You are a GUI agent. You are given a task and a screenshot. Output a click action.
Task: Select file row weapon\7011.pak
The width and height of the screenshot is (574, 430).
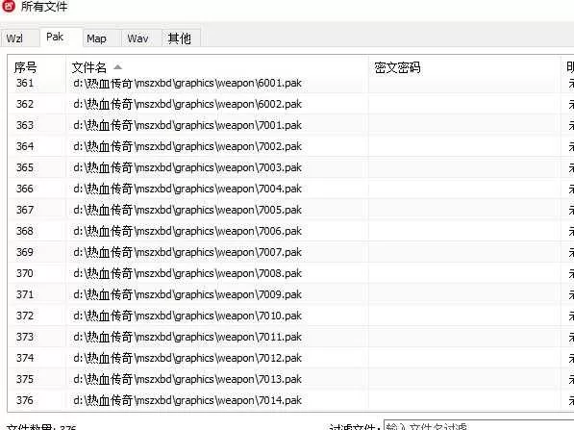[x=290, y=337]
